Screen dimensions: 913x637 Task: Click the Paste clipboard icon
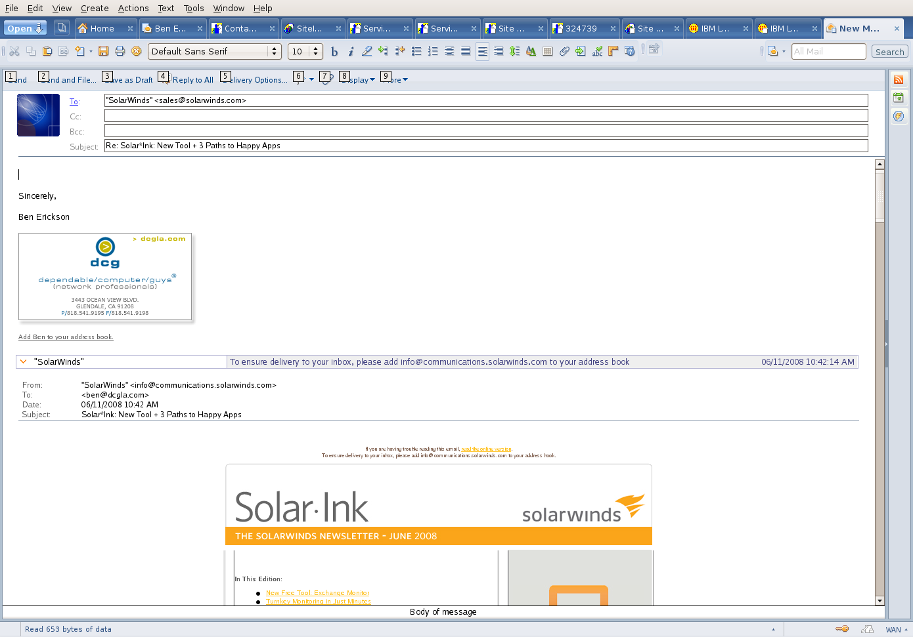point(47,51)
